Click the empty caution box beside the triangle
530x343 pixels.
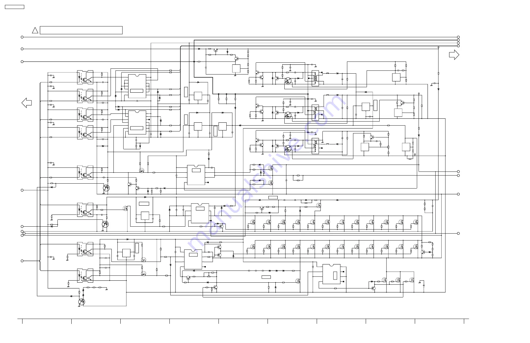[81, 30]
